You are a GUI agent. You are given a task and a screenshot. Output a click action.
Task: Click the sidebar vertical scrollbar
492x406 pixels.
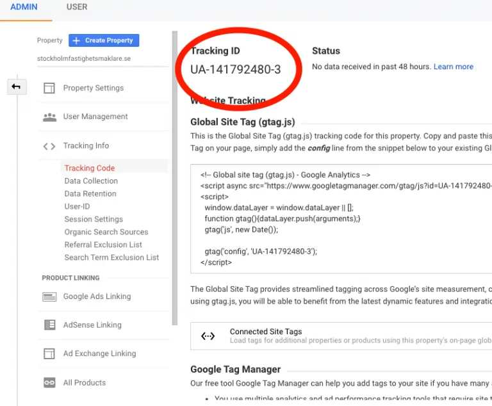[175, 178]
